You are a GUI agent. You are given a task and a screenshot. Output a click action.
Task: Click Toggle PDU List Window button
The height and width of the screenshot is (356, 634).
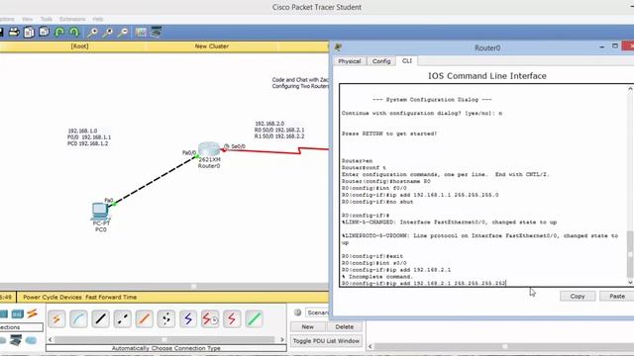[326, 341]
